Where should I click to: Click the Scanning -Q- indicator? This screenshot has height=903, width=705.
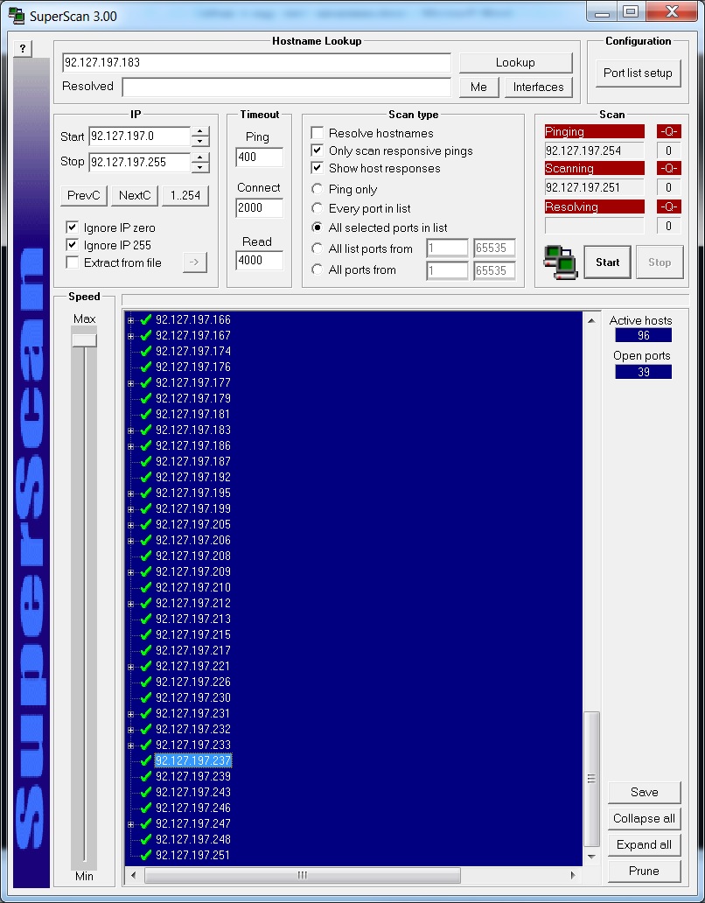[x=668, y=169]
